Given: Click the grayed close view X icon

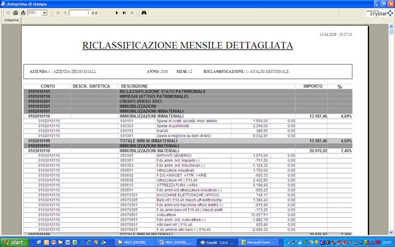Looking at the screenshot, I should [x=8, y=12].
